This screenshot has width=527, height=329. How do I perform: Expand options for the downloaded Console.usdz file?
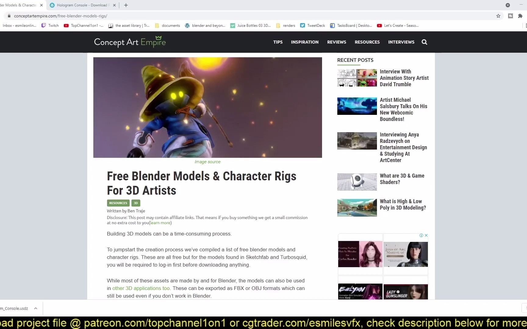coord(36,308)
